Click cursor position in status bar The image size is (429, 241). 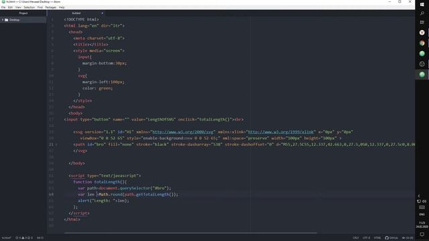[40, 238]
